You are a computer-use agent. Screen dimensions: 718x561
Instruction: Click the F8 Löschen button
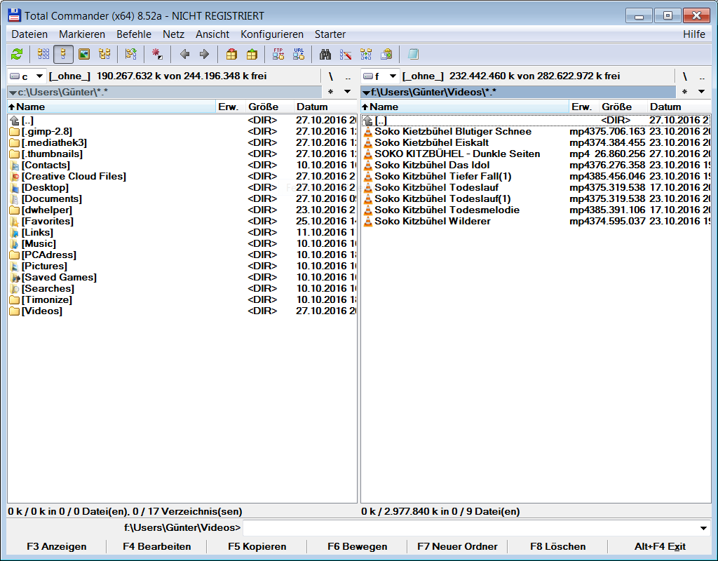tap(557, 546)
